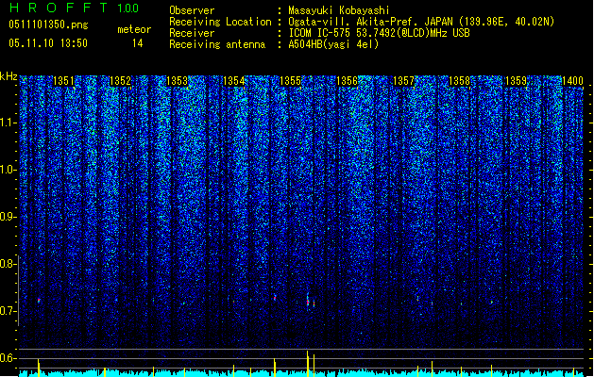This screenshot has height=377, width=594.
Task: Click the 1357 time marker
Action: pyautogui.click(x=404, y=81)
